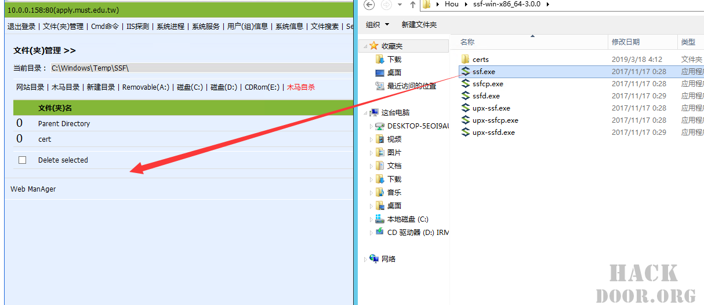Screen dimensions: 704x305
Task: Select ssfd.exe file icon
Action: pos(465,95)
